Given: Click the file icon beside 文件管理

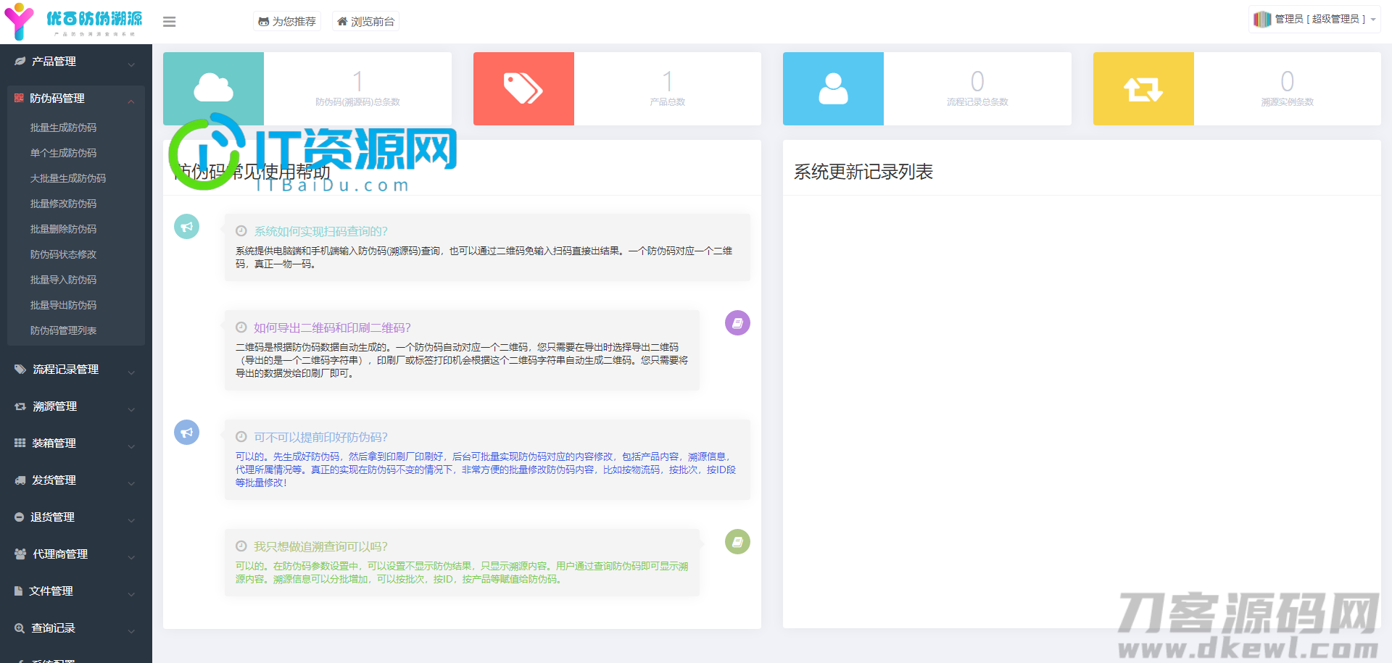Looking at the screenshot, I should [19, 591].
